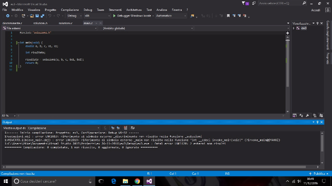This screenshot has height=186, width=332.
Task: Collapse the main function code block
Action: [18, 42]
